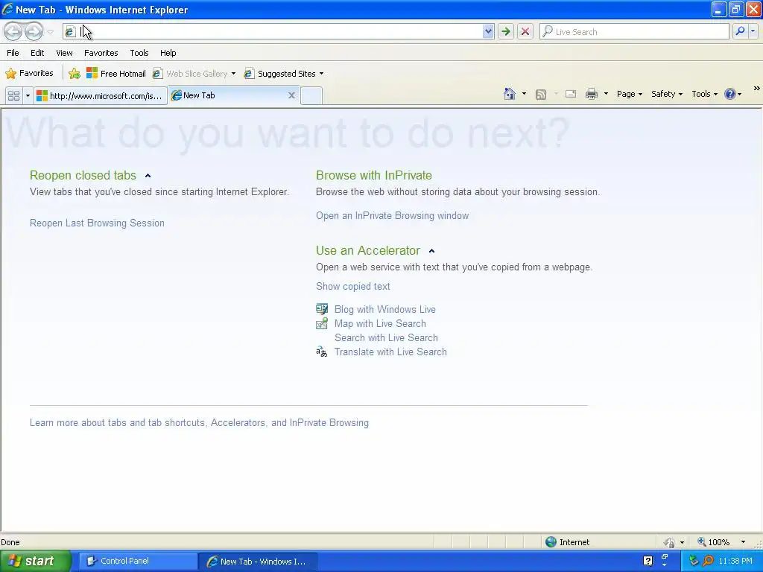Image resolution: width=763 pixels, height=572 pixels.
Task: Click the blue Help question mark icon
Action: pos(730,94)
